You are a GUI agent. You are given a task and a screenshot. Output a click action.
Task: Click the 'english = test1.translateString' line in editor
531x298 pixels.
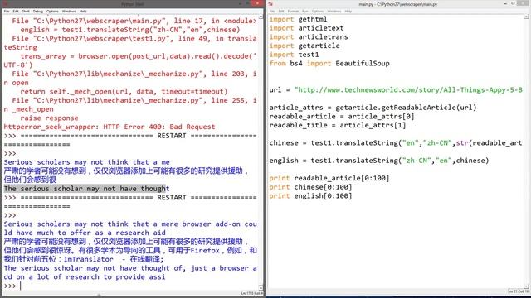[379, 161]
